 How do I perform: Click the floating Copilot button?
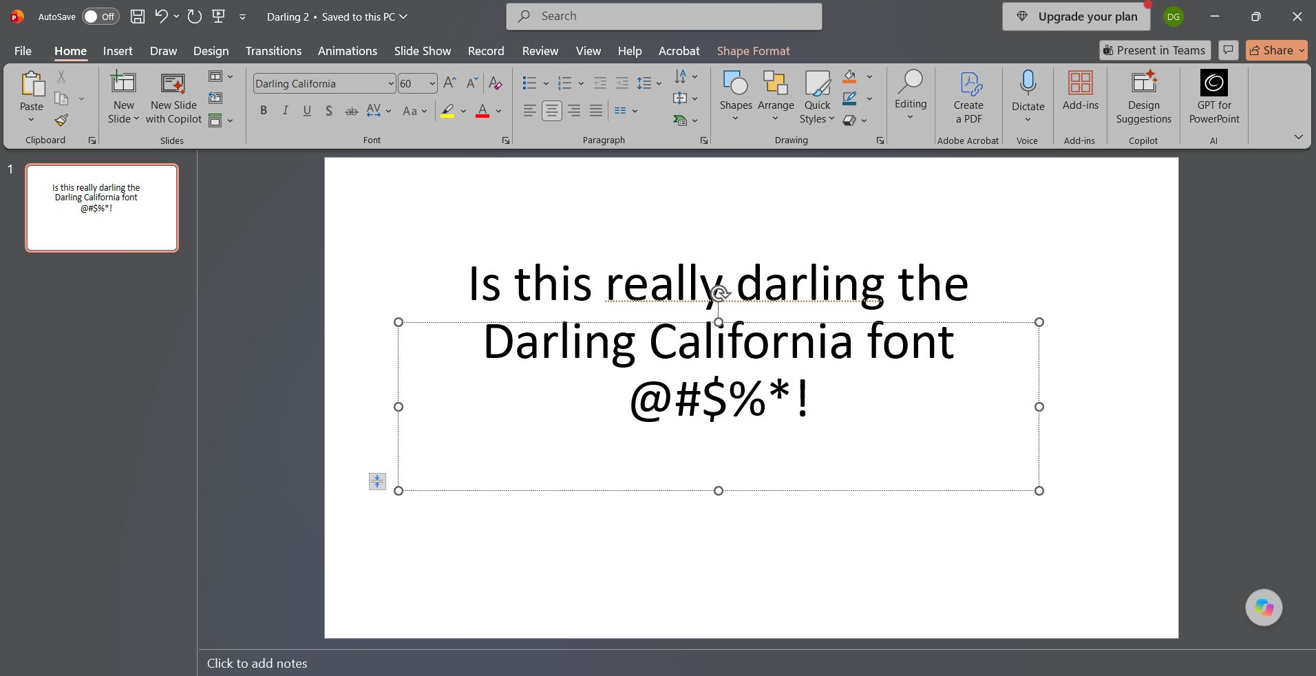click(1264, 608)
